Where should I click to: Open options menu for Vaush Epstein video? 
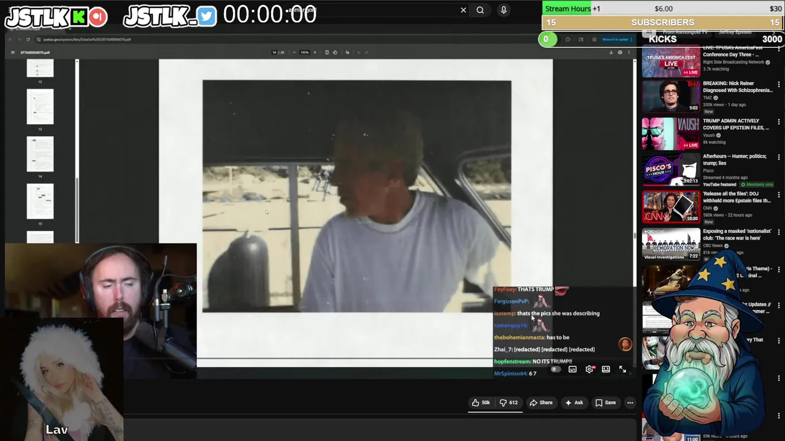tap(779, 122)
